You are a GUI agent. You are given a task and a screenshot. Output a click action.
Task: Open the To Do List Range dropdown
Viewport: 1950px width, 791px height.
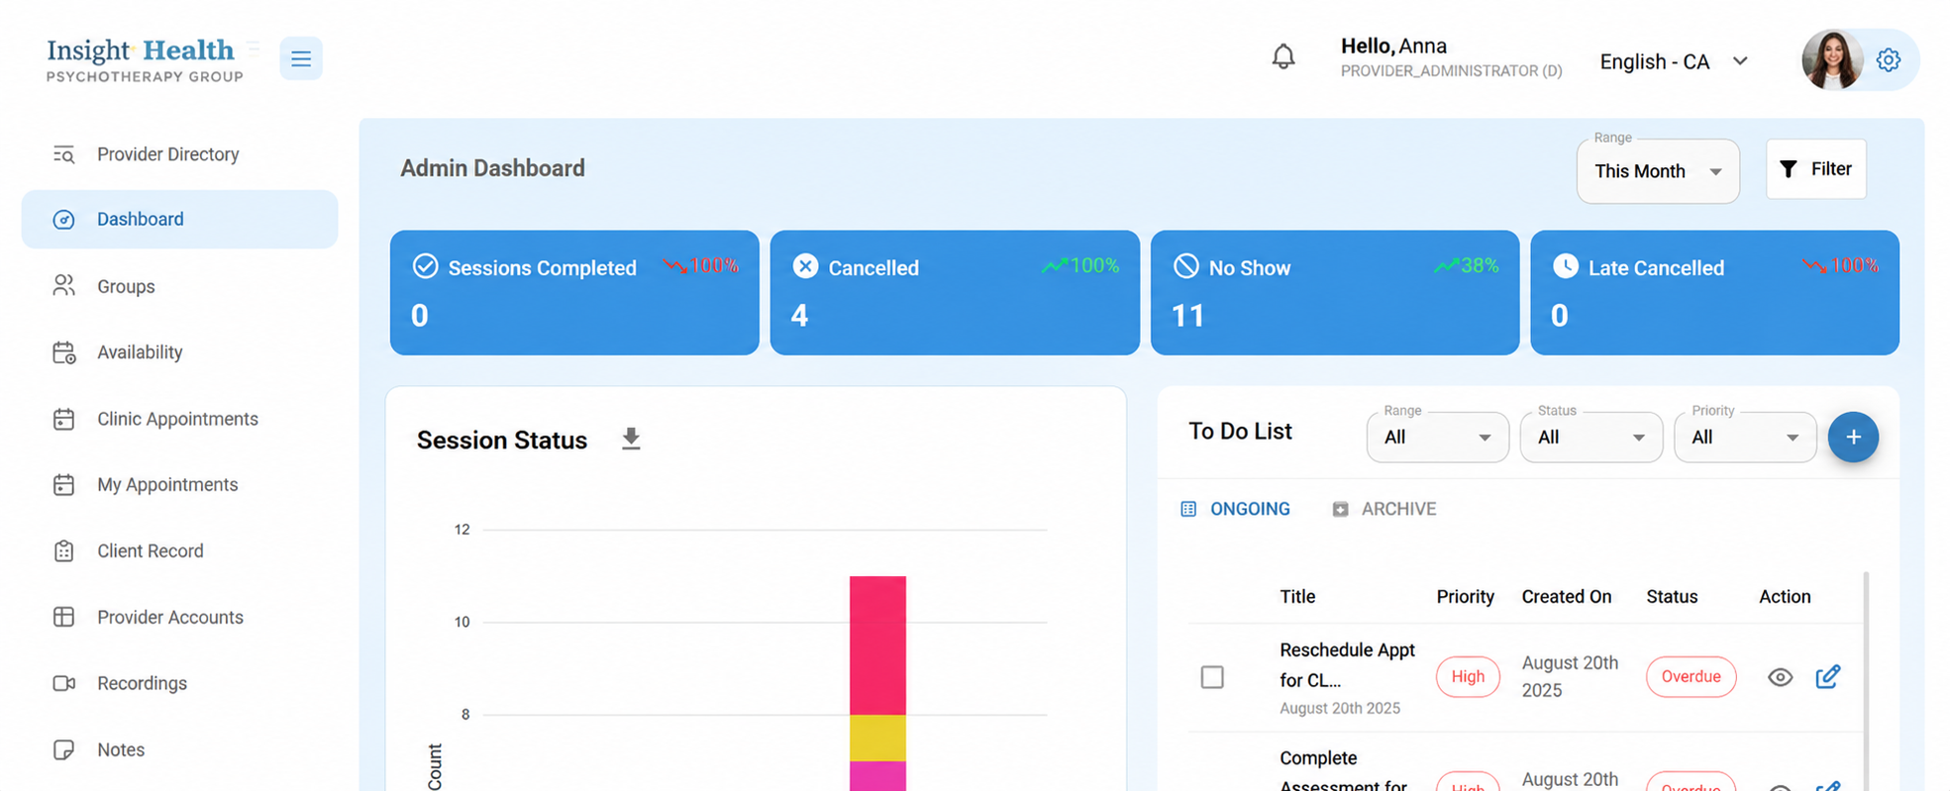click(x=1437, y=438)
